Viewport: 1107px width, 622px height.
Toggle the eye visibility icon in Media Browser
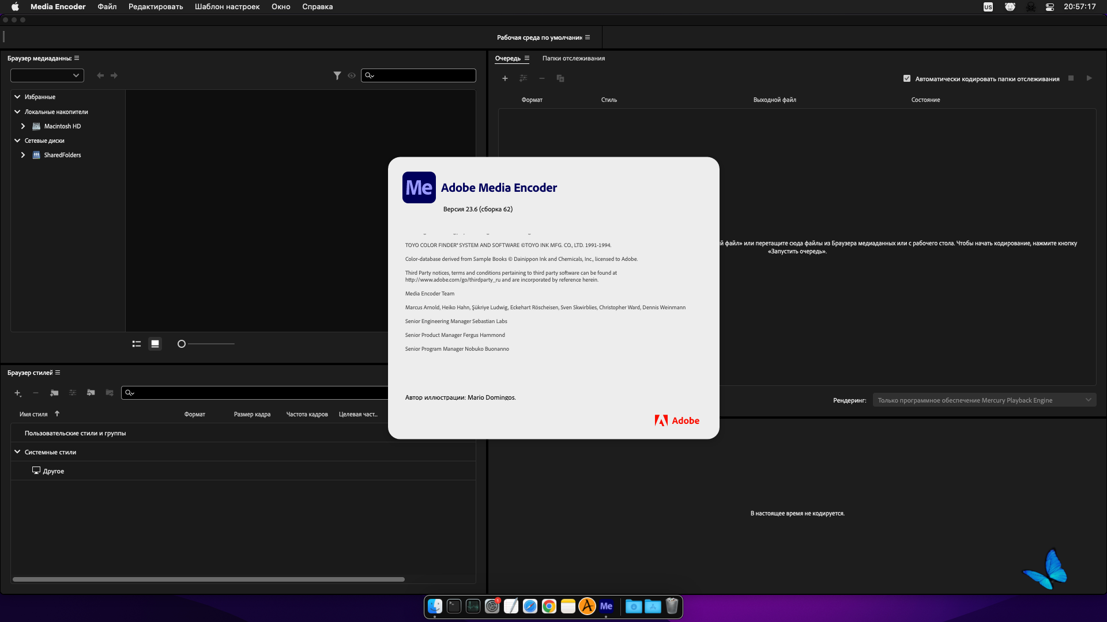[x=352, y=75]
